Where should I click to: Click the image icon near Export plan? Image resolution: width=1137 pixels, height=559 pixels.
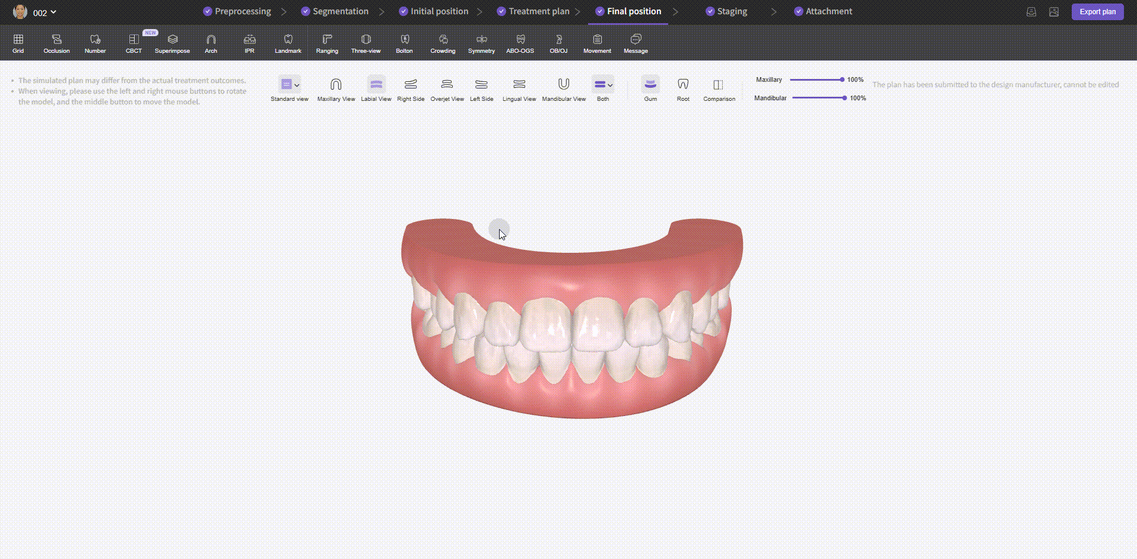click(x=1054, y=12)
